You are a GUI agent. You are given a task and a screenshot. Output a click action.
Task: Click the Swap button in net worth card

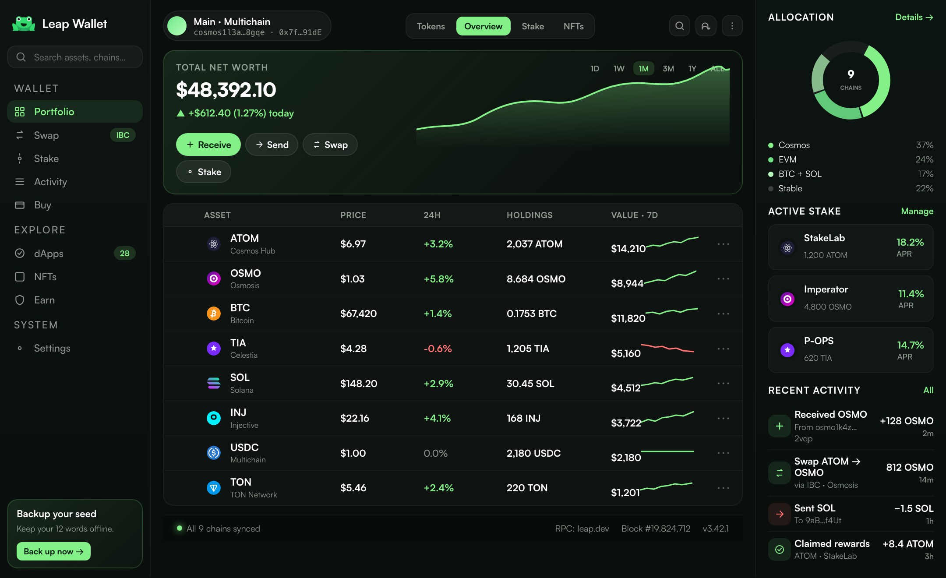coord(330,144)
